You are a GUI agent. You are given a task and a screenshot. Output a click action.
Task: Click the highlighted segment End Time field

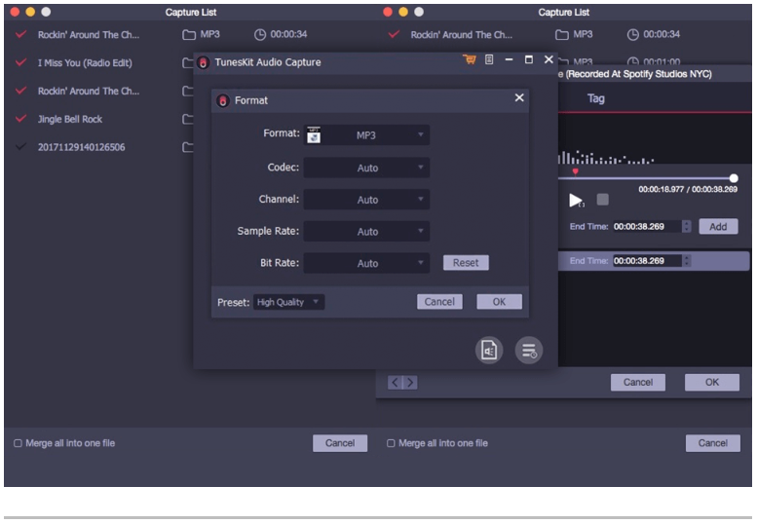(x=647, y=261)
